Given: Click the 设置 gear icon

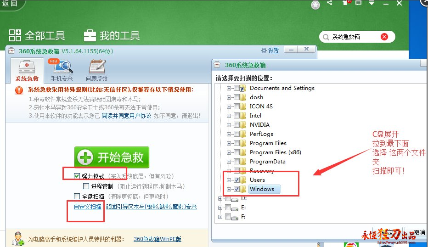Looking at the screenshot, I should click(264, 51).
